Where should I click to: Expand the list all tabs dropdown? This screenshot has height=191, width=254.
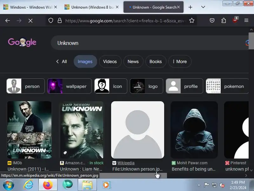point(203,7)
